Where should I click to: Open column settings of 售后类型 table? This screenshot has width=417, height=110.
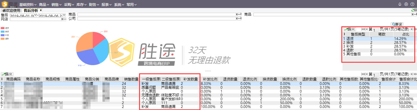344,34
